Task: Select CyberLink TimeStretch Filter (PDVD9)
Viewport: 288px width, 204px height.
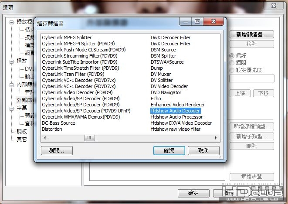Action: point(81,68)
